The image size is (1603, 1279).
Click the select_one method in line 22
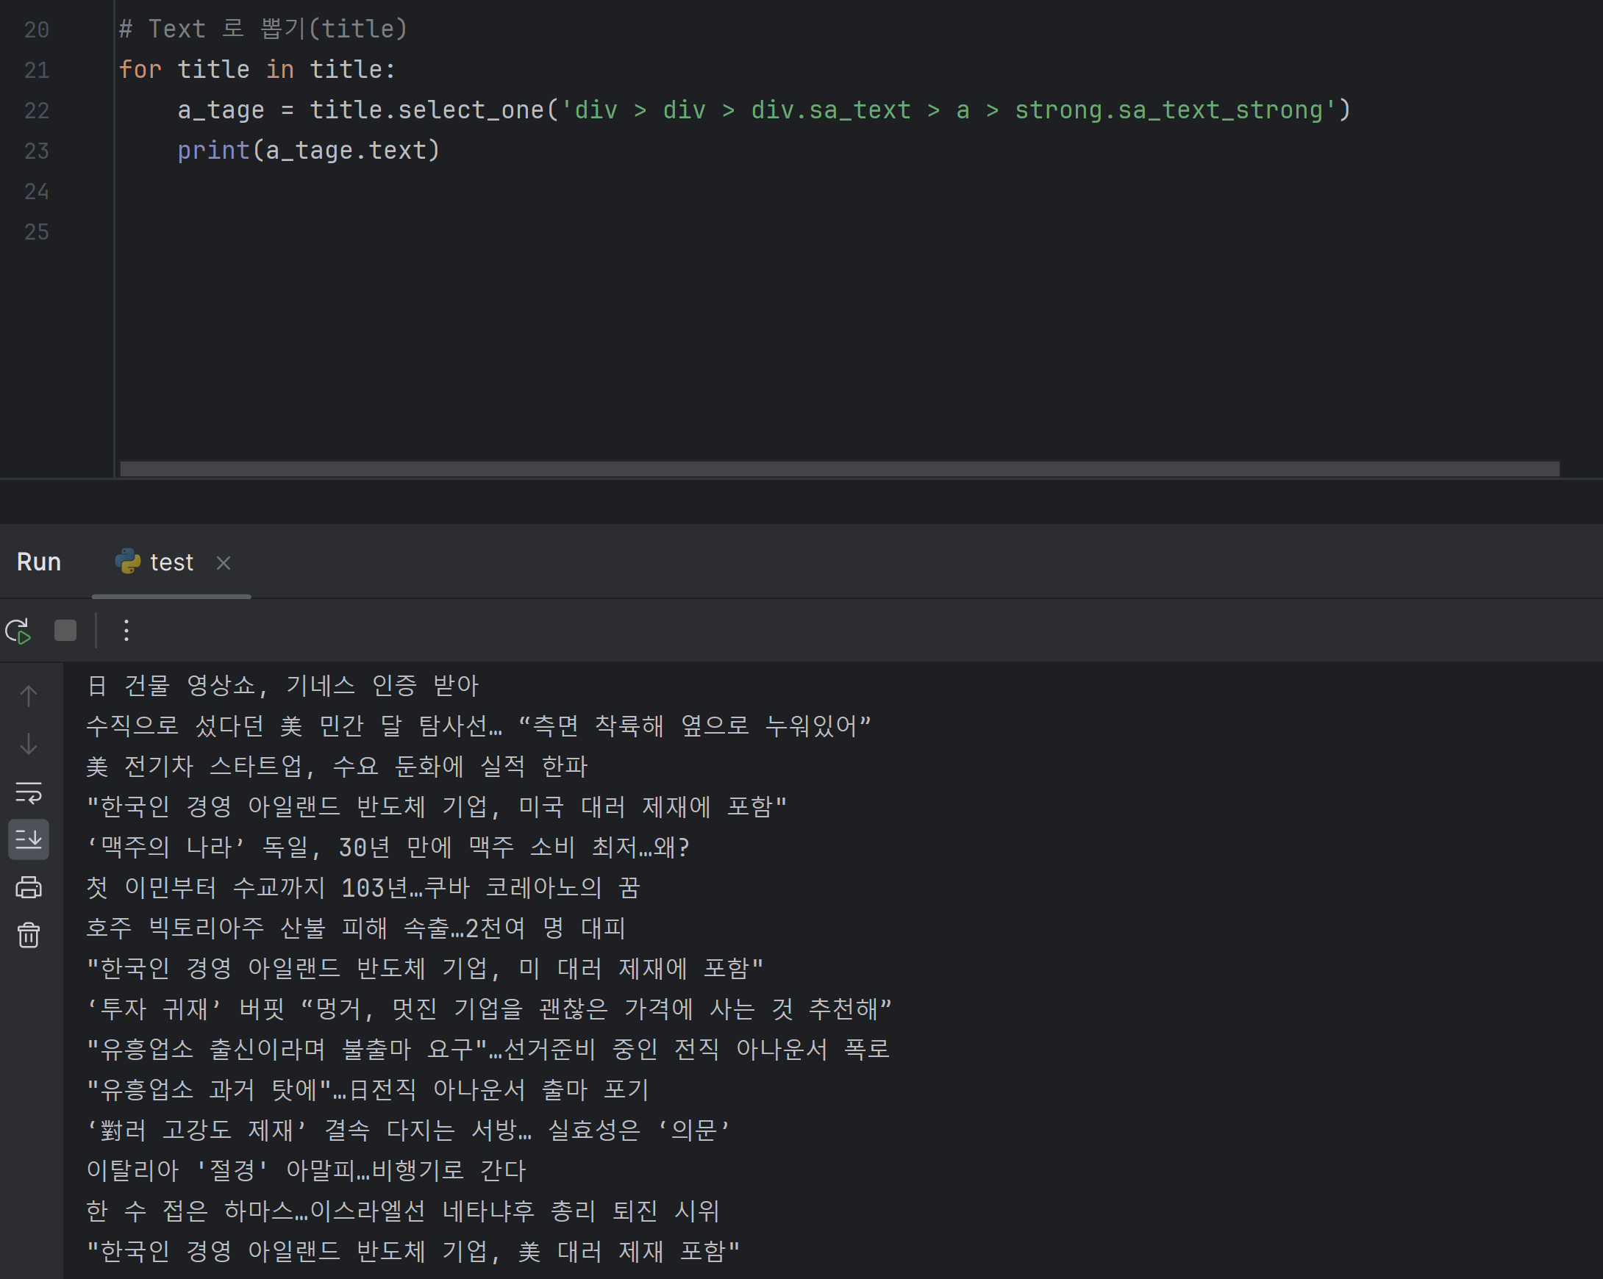pos(471,110)
